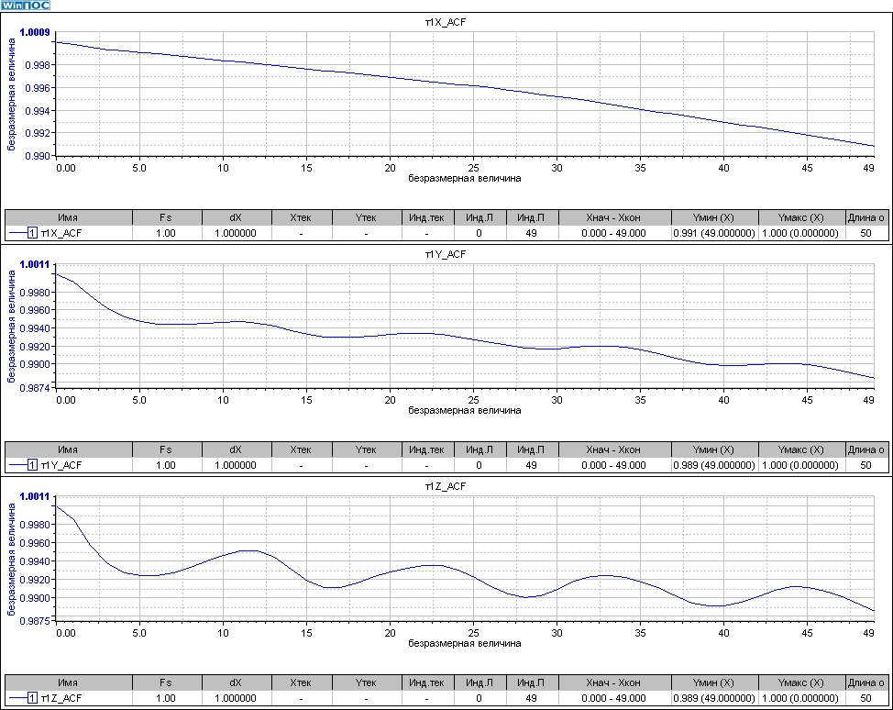This screenshot has width=893, height=710.
Task: Click the т1Z_ACF graph title
Action: (x=446, y=485)
